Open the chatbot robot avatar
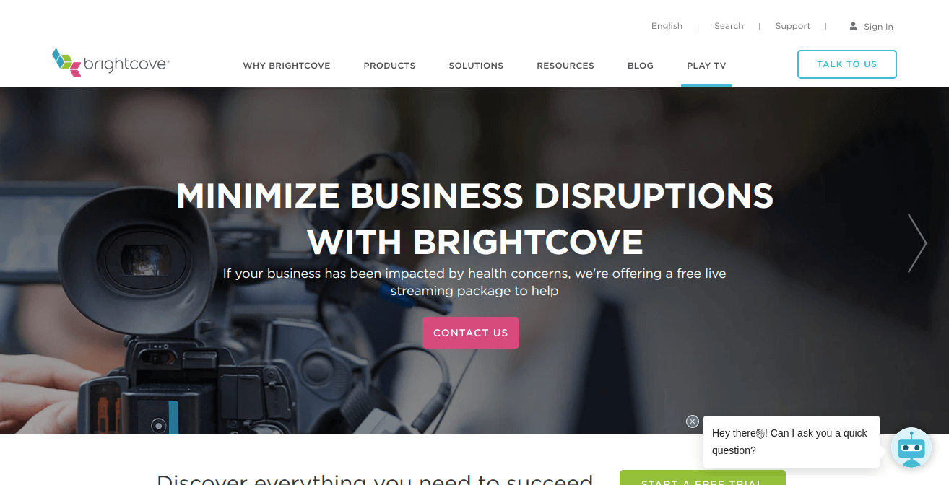The height and width of the screenshot is (485, 949). [911, 447]
